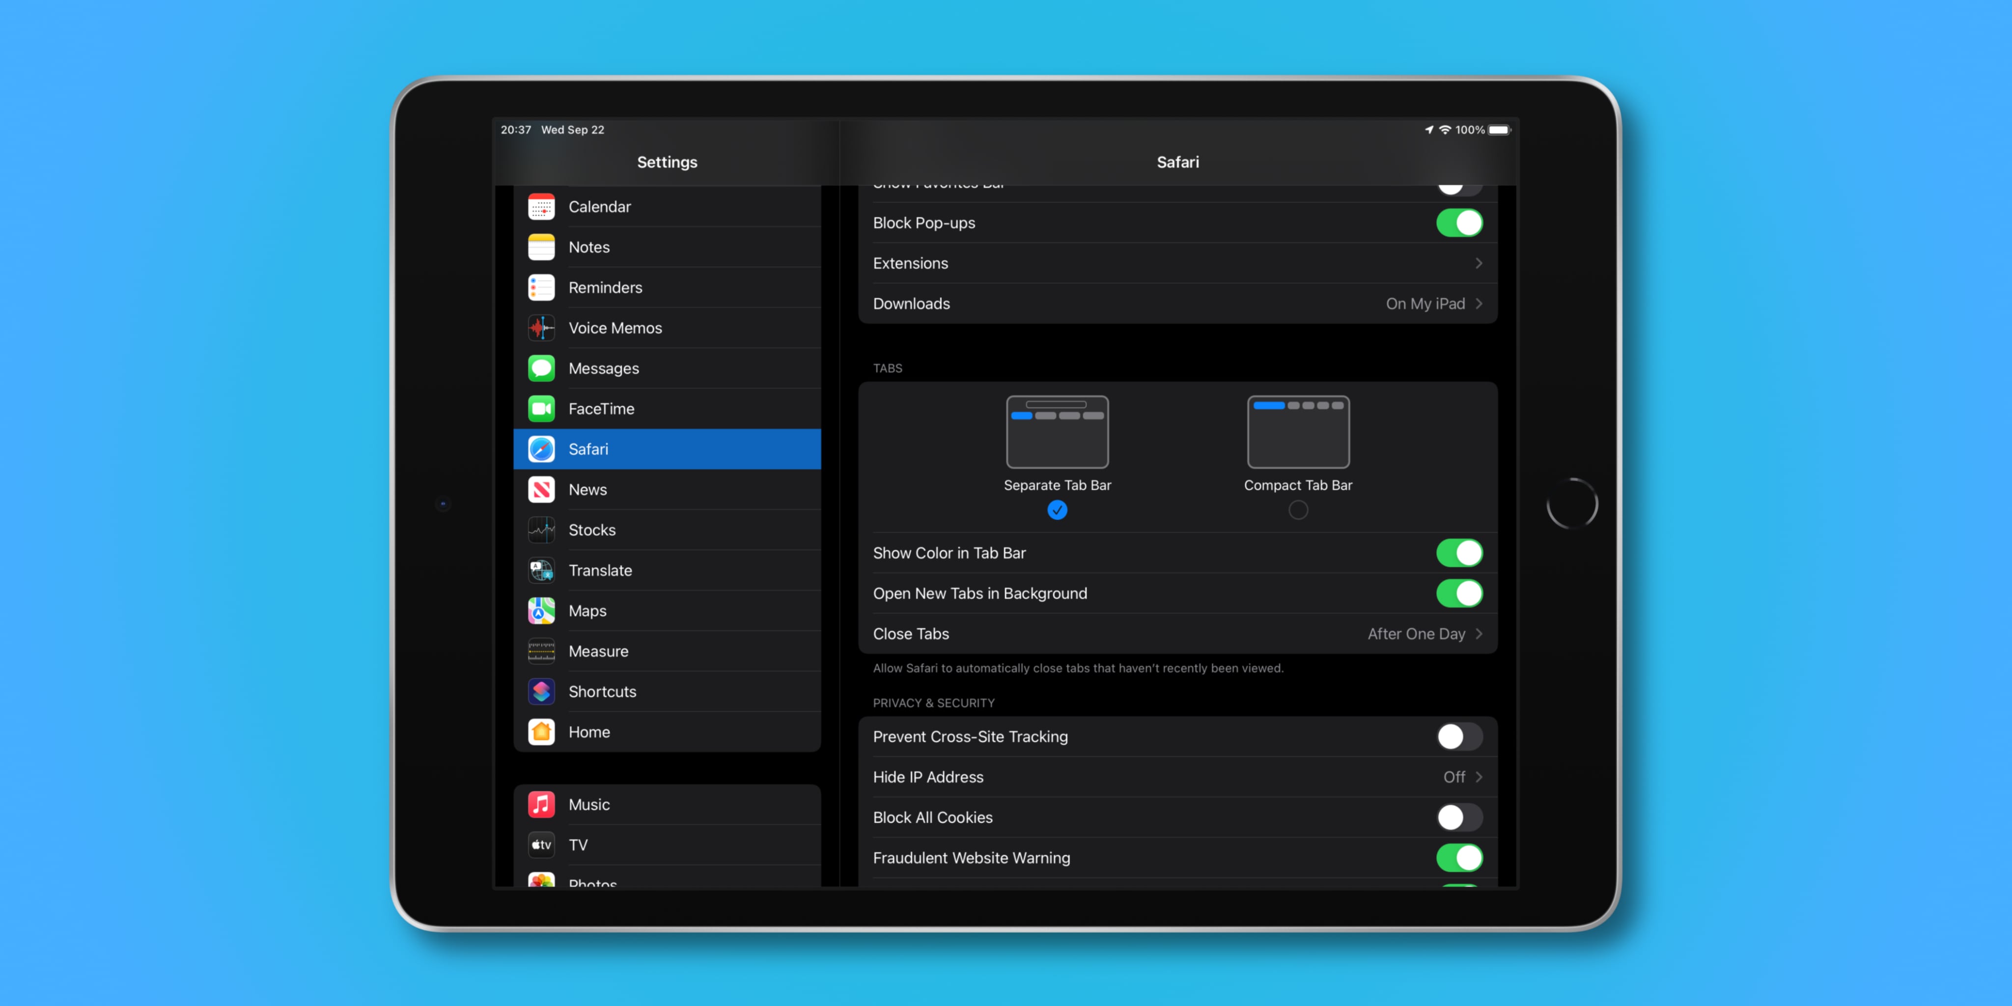Screen dimensions: 2012x1006
Task: Open Close Tabs options chevron
Action: [1479, 634]
